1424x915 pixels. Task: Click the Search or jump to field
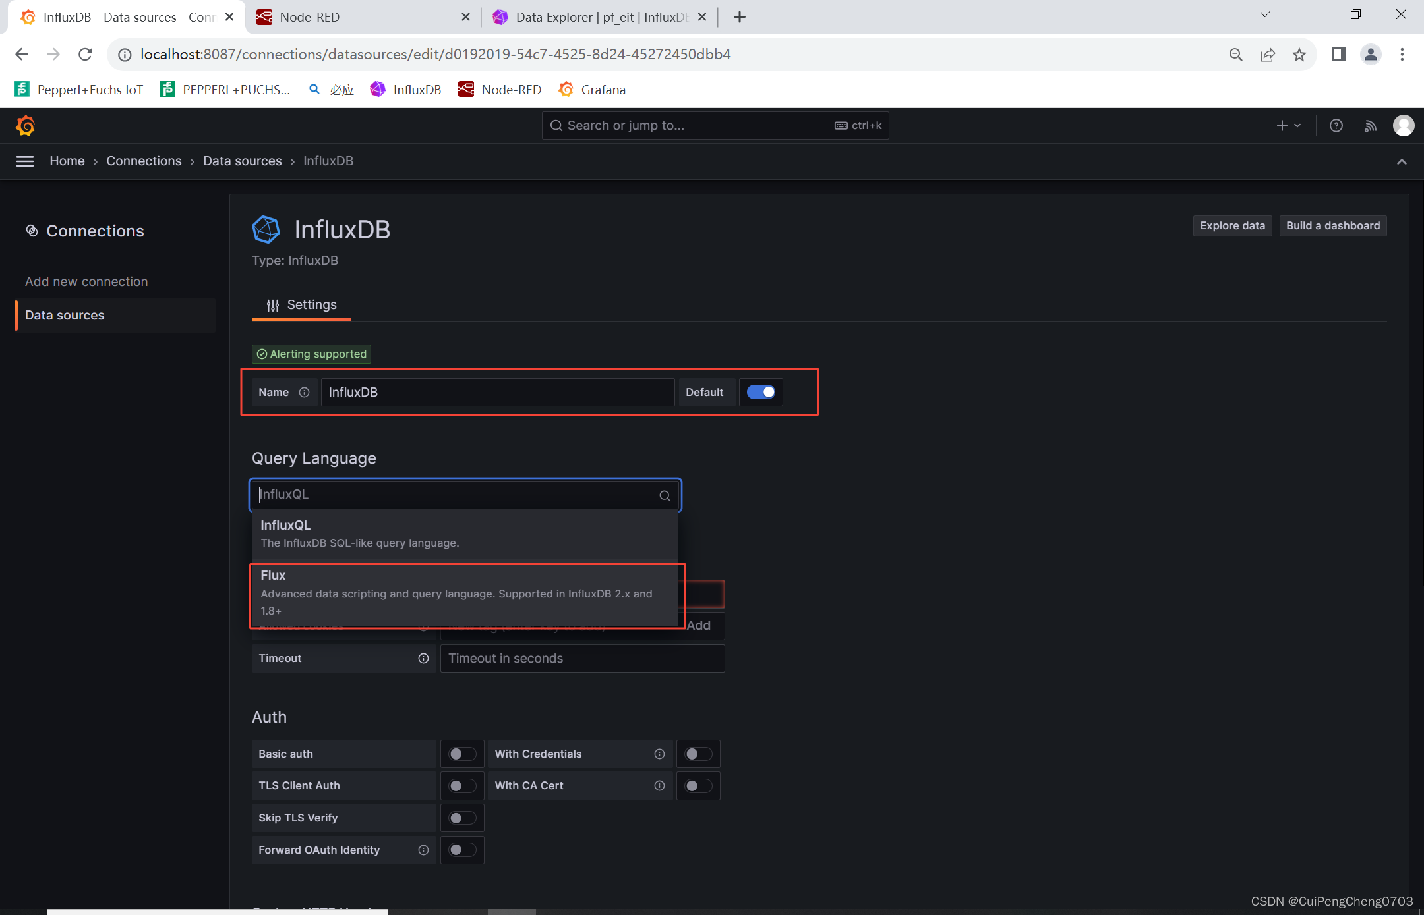[715, 125]
